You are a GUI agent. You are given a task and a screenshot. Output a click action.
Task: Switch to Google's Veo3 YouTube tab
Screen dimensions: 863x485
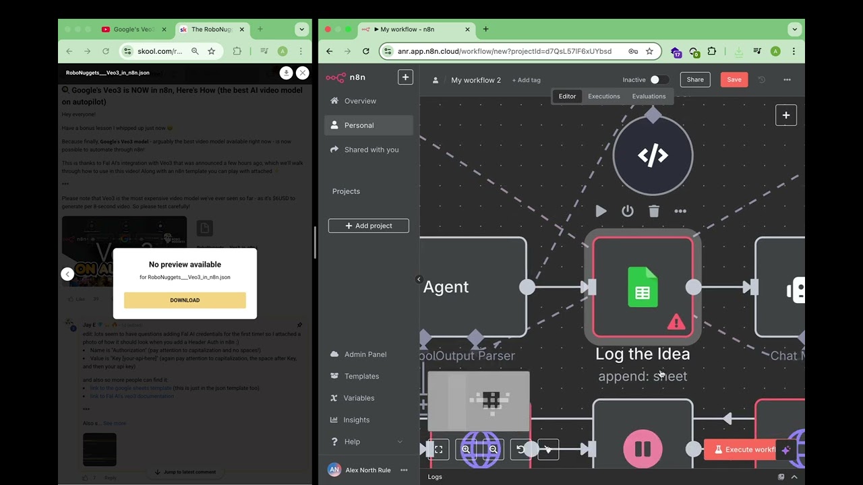pos(133,30)
